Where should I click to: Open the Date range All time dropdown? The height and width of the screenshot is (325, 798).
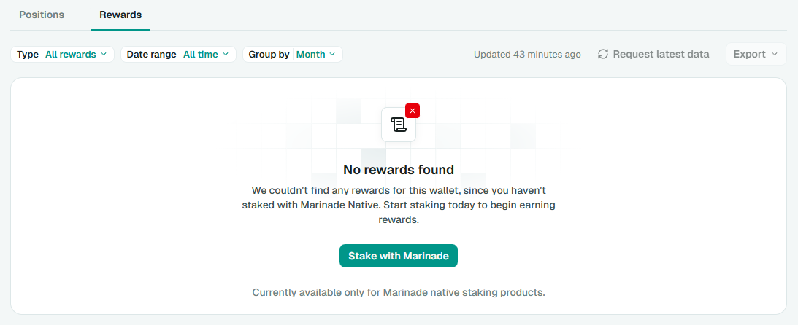(x=178, y=54)
